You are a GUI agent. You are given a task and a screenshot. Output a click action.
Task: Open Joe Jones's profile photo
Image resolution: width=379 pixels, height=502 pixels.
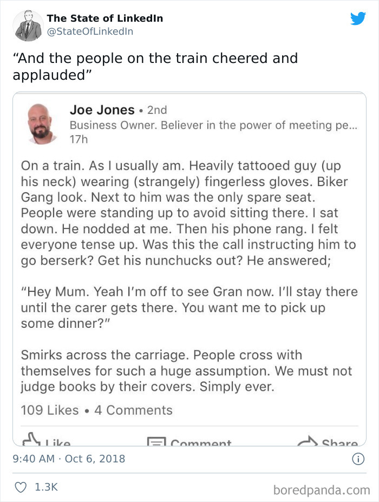click(x=42, y=123)
